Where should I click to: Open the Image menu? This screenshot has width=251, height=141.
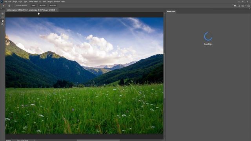click(x=15, y=2)
